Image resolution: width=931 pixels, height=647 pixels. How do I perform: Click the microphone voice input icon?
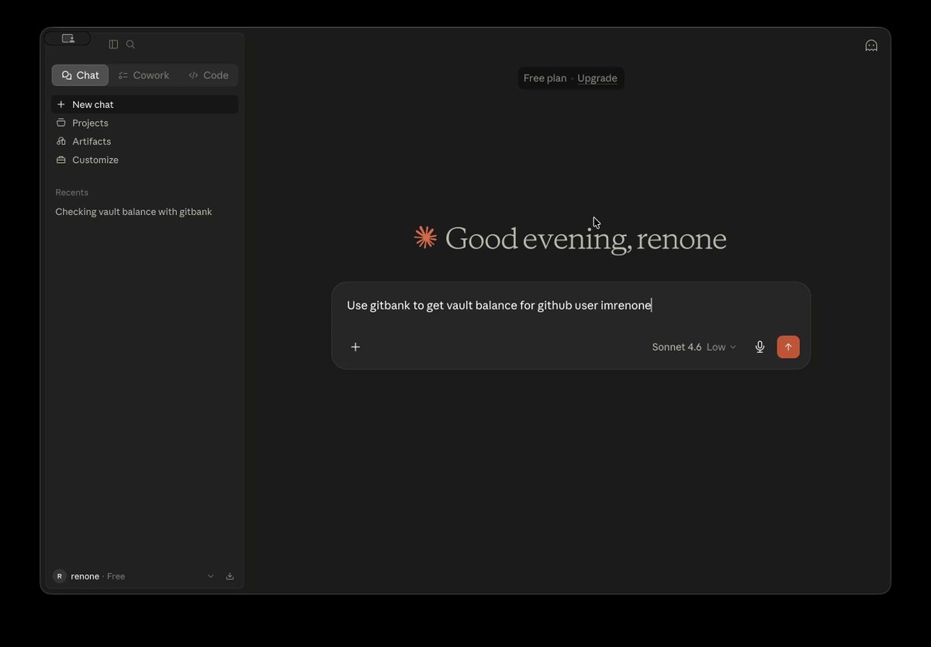(760, 347)
